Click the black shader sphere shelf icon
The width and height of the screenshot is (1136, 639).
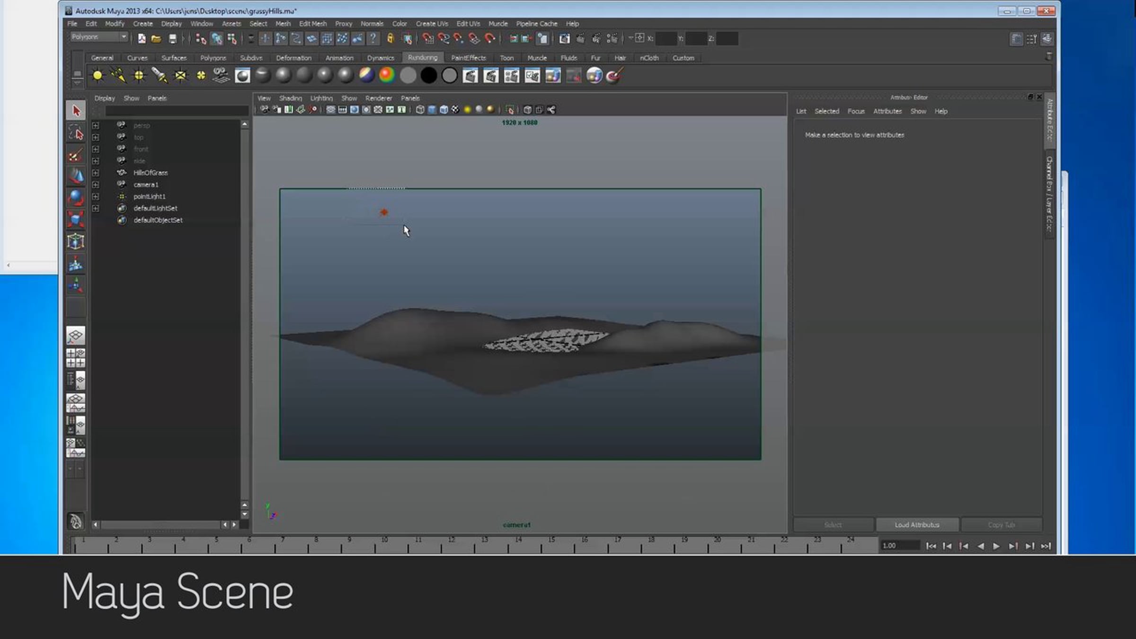(x=428, y=76)
